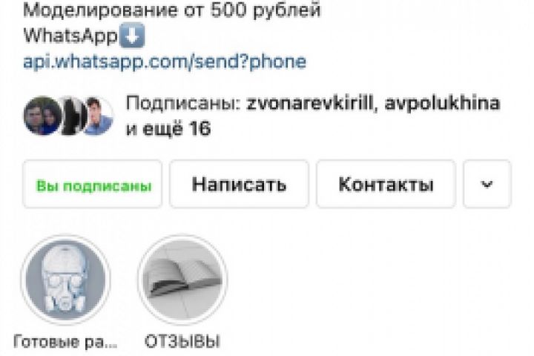Tap the "Написать" message button

click(239, 184)
